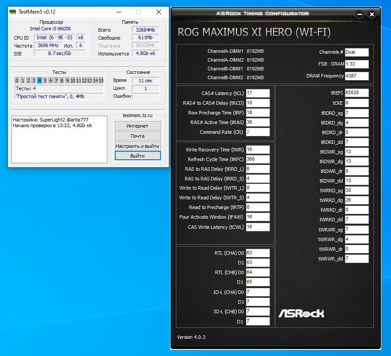Select test number 0 box
Viewport: 391px width, 356px height.
tap(17, 81)
